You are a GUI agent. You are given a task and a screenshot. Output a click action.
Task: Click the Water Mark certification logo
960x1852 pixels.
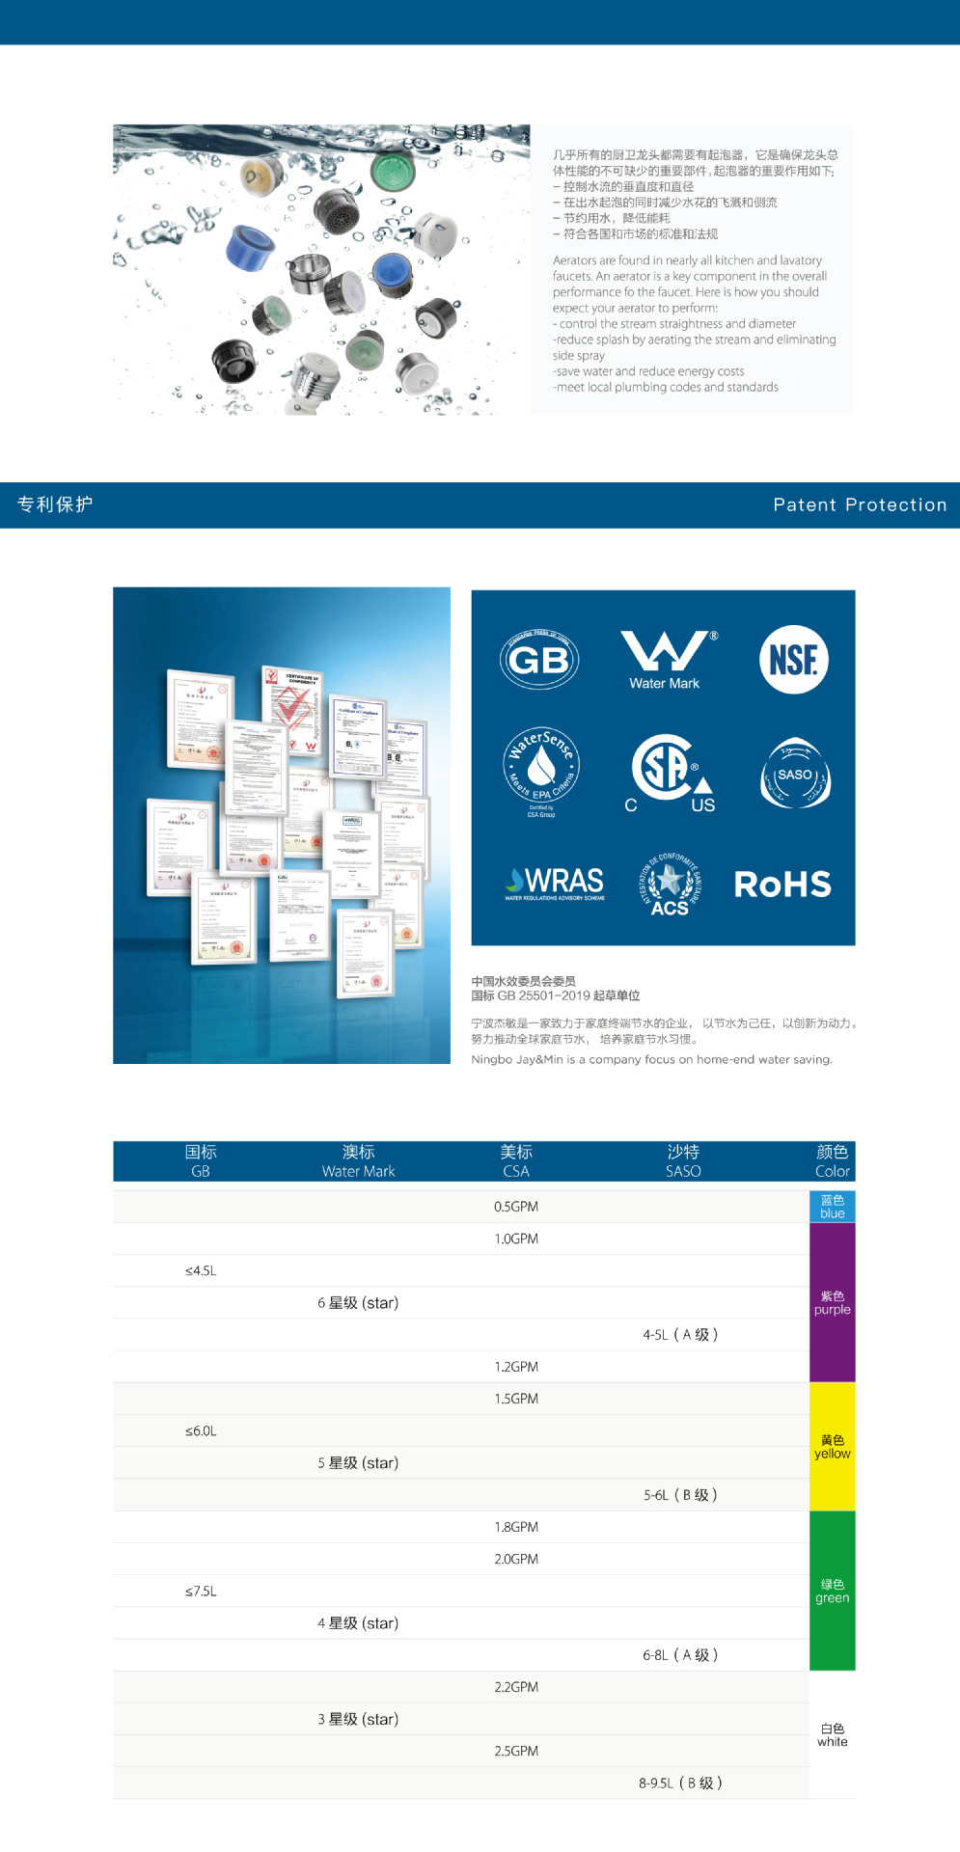click(x=670, y=661)
